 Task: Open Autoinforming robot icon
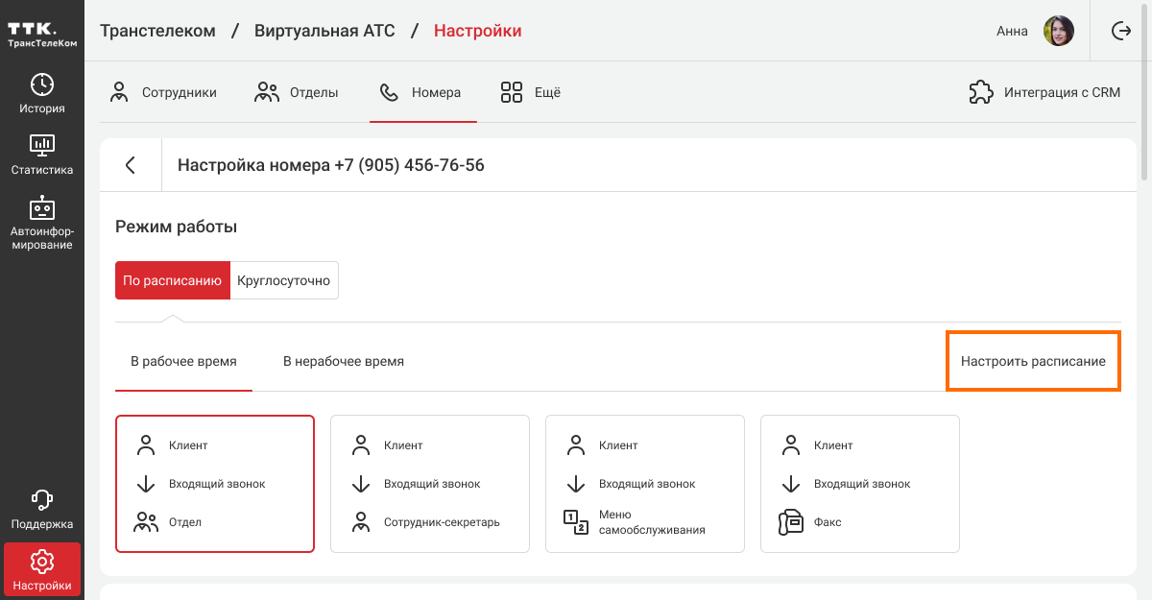tap(42, 207)
